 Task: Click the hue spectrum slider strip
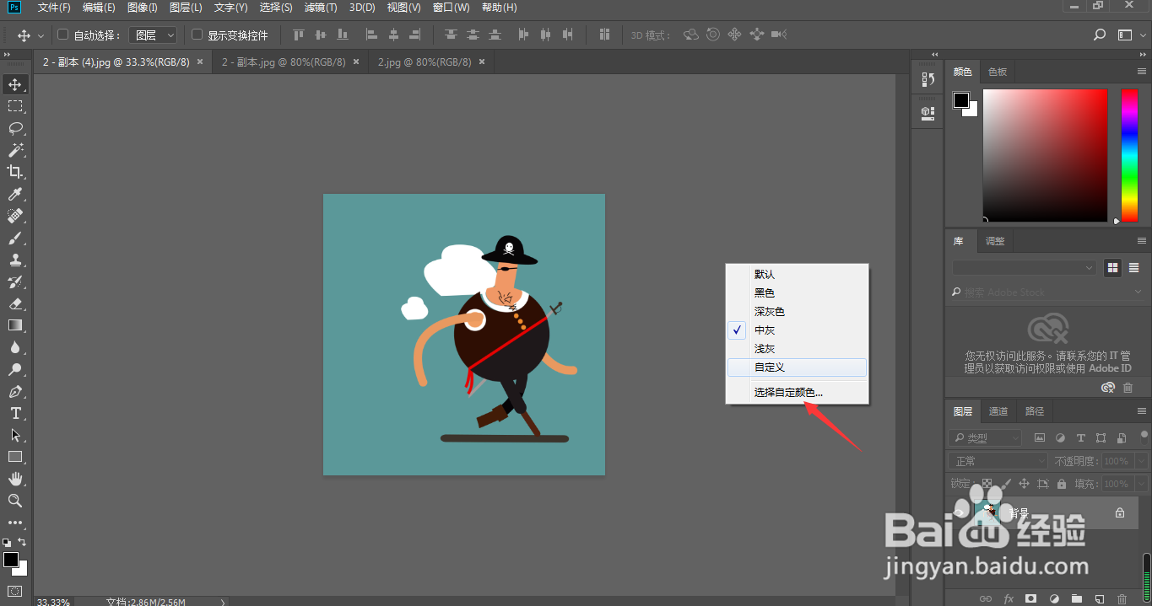click(1129, 155)
